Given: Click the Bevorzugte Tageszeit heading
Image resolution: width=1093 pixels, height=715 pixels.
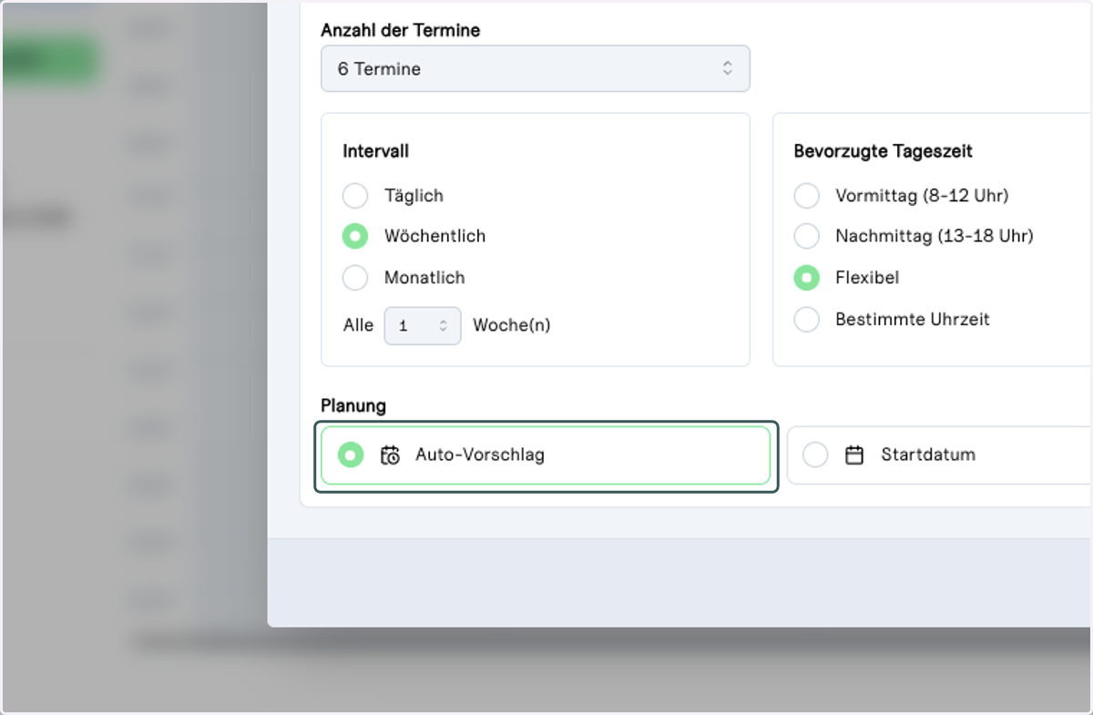Looking at the screenshot, I should pyautogui.click(x=884, y=151).
